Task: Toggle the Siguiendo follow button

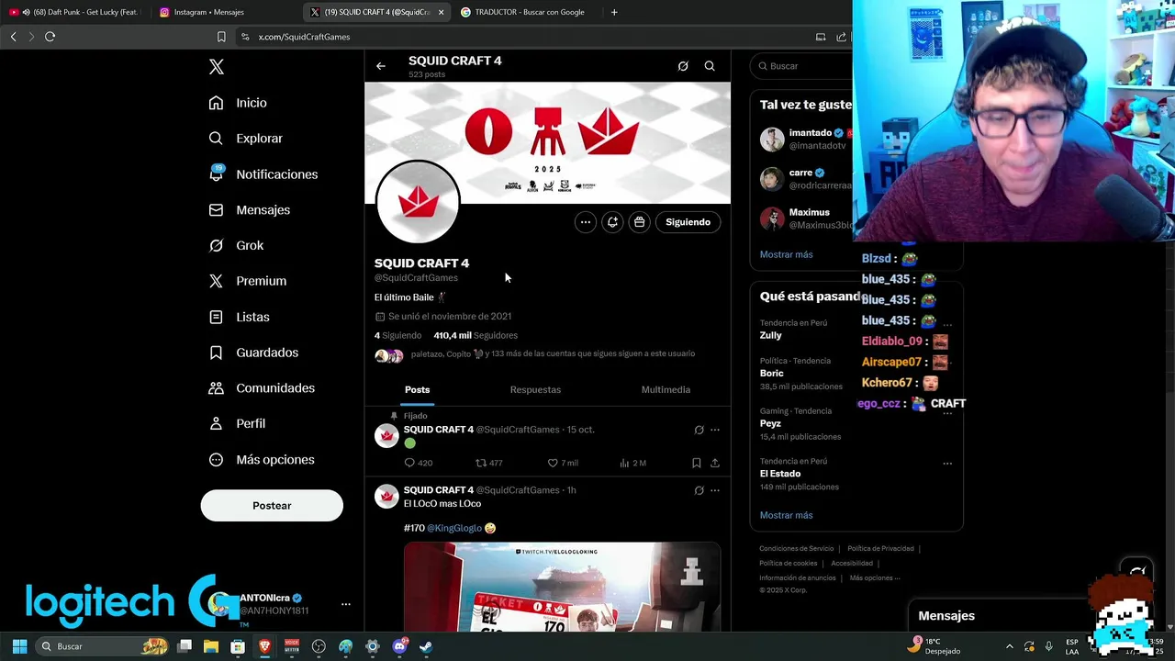Action: click(688, 222)
